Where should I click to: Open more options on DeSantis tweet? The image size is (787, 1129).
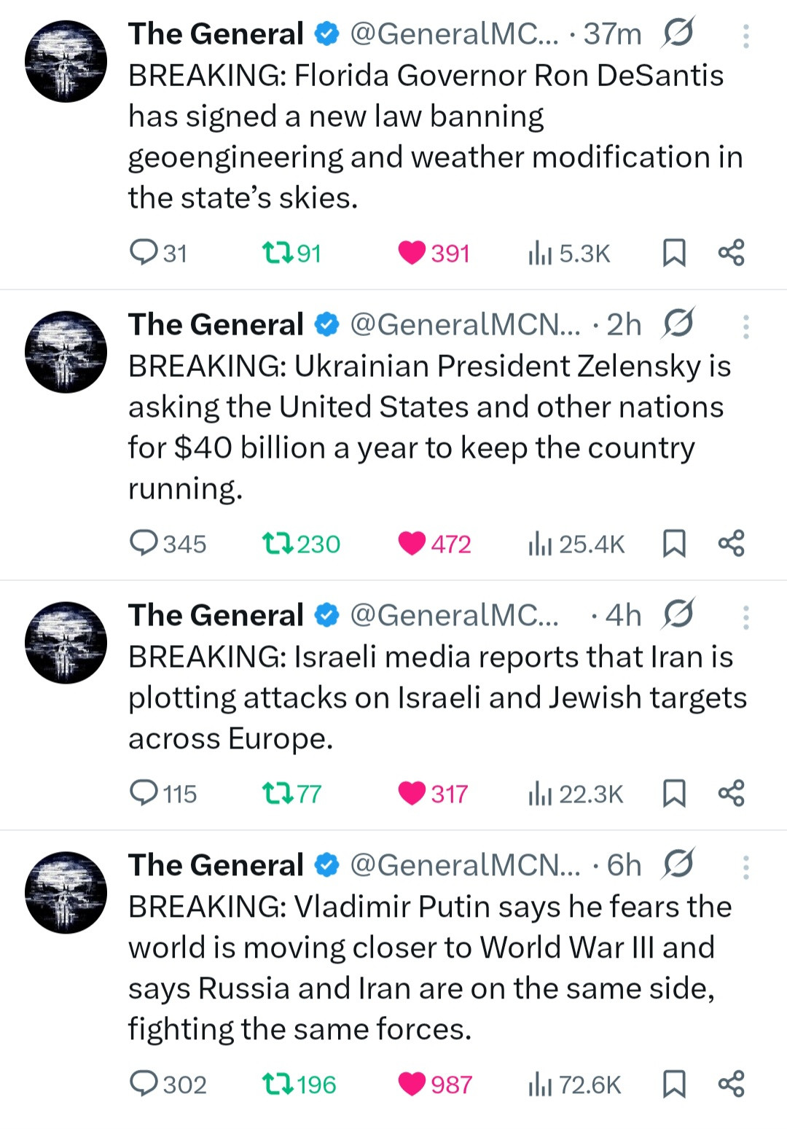click(745, 36)
